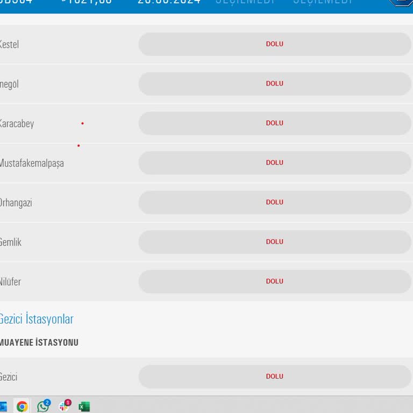Open WhatsApp from the taskbar
This screenshot has height=413, width=413.
[43, 406]
